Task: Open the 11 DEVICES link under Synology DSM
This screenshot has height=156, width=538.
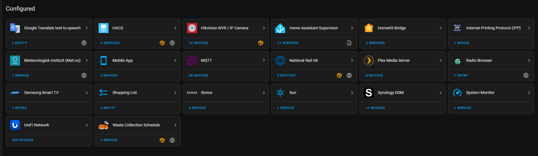Action: (x=375, y=108)
